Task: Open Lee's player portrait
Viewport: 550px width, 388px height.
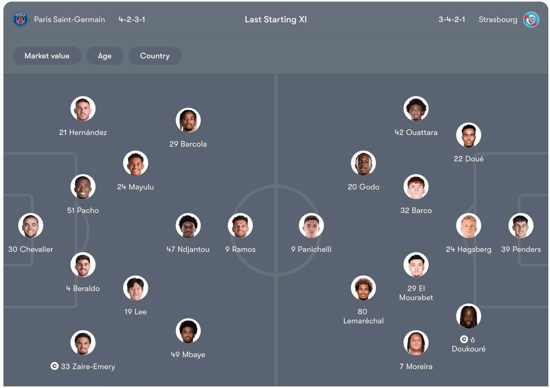Action: (136, 288)
